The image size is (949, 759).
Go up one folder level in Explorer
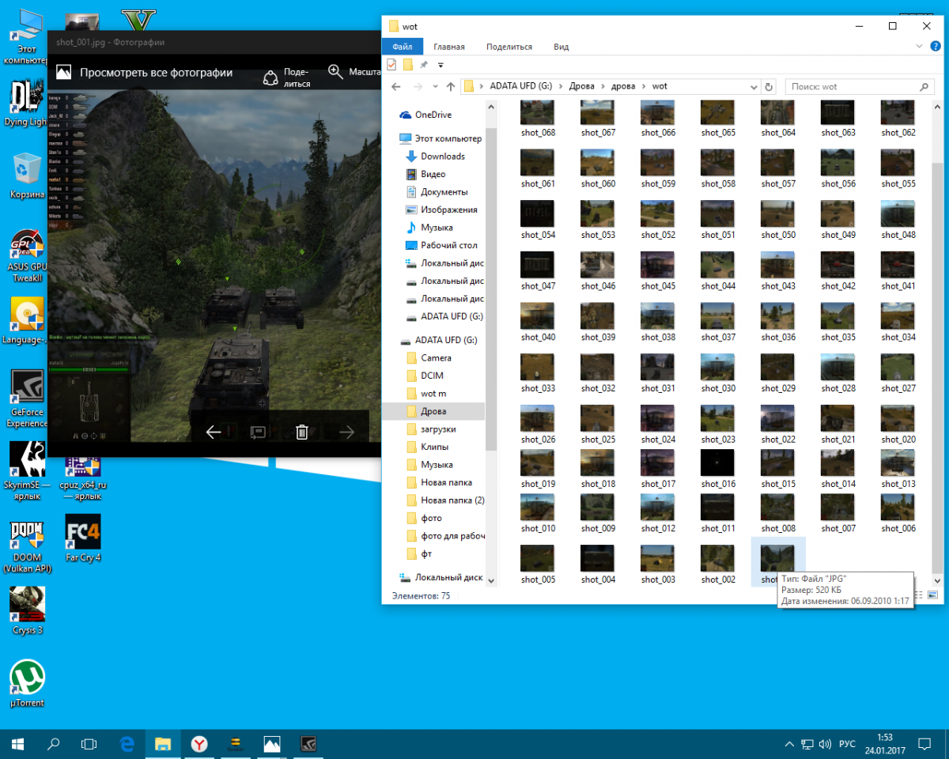[451, 86]
